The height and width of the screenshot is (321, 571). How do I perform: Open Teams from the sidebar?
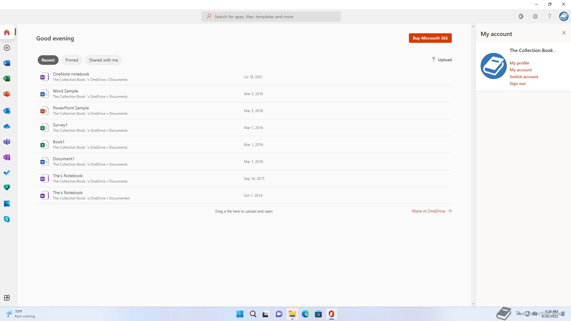[x=7, y=142]
